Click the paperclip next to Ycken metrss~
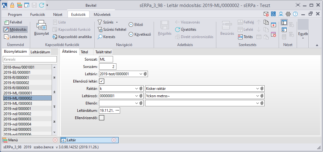Image resolution: width=323 pixels, height=152 pixels. click(x=262, y=96)
